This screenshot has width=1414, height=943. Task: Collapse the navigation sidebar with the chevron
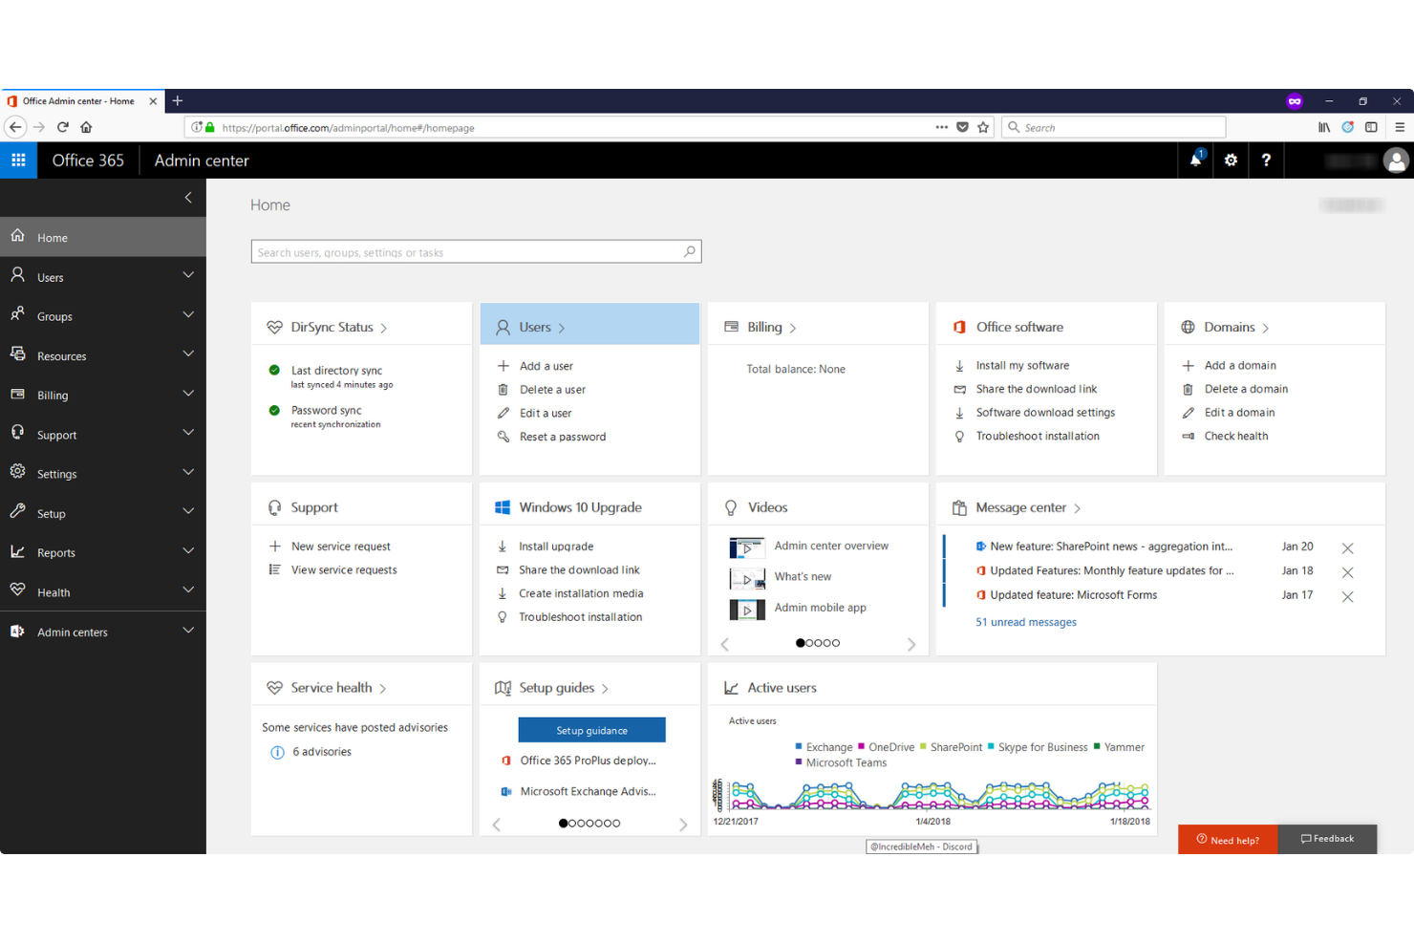pos(187,198)
